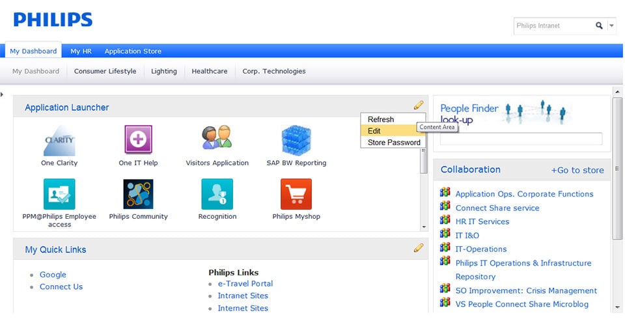Click the Philips Intranet search field
625x321 pixels.
point(554,25)
